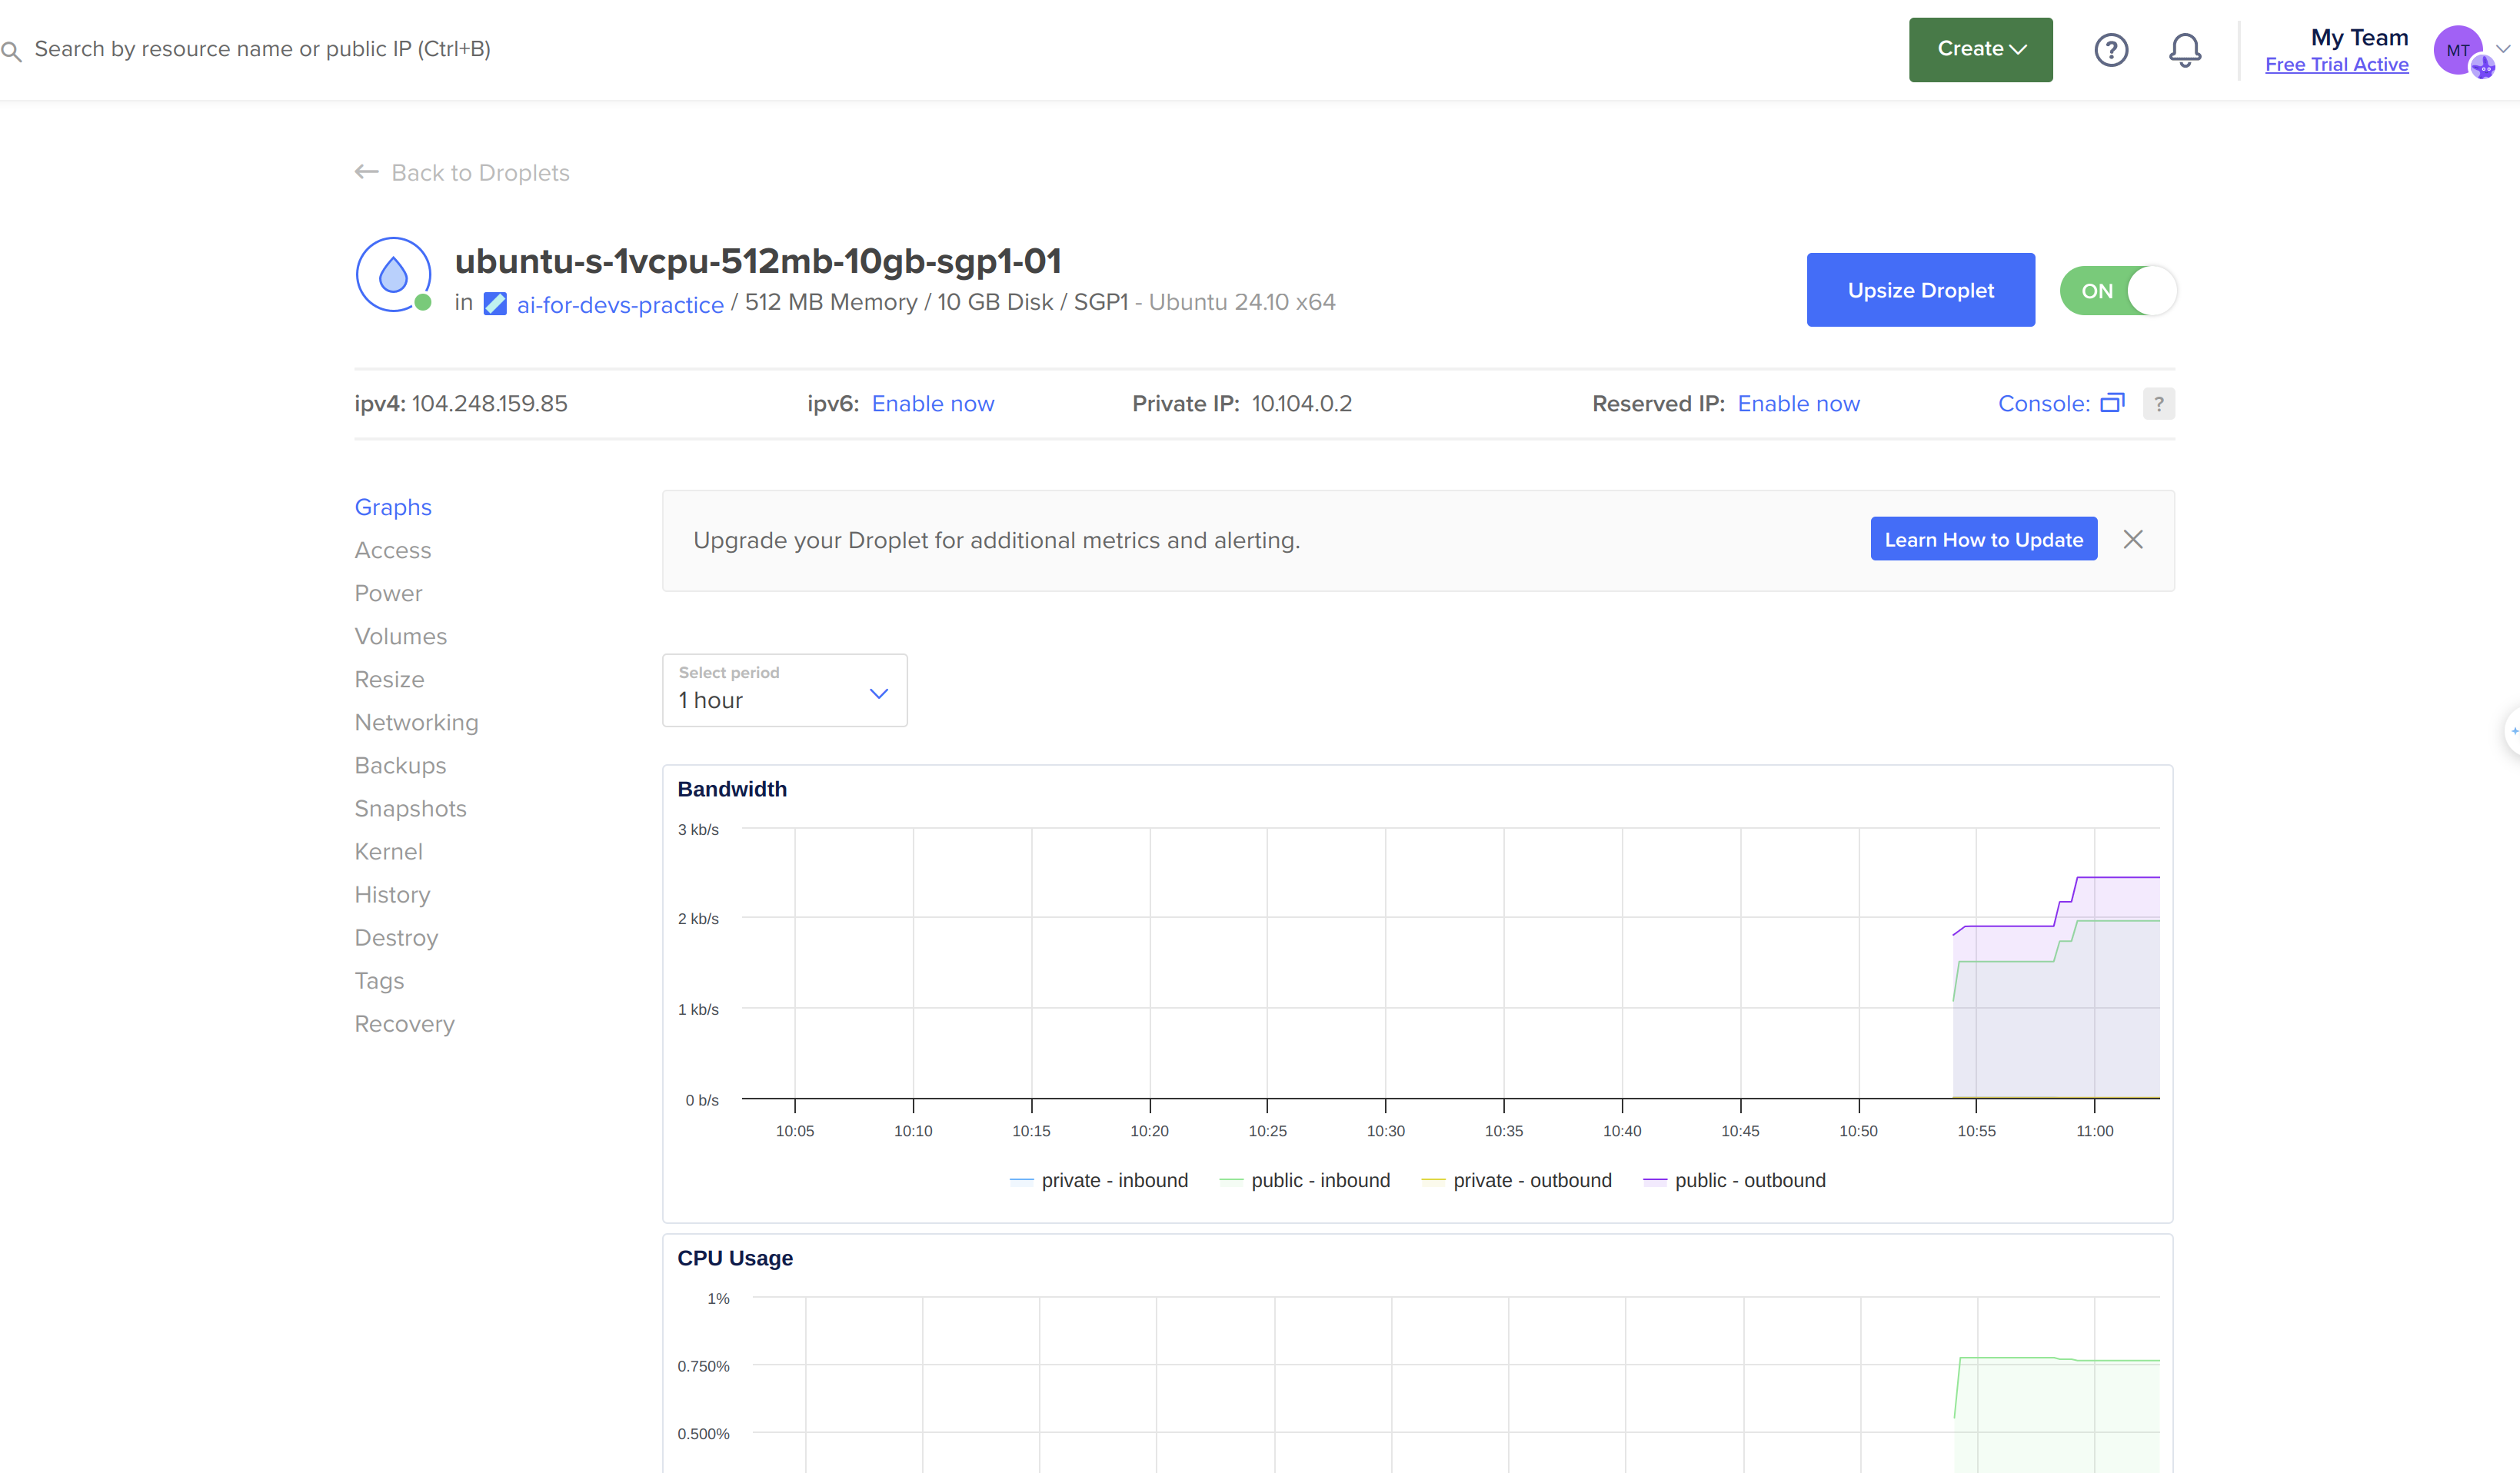Expand the account menu chevron
This screenshot has height=1473, width=2520.
pos(2502,48)
